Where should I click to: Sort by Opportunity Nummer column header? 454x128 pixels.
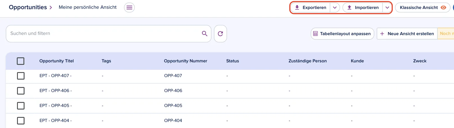(186, 61)
